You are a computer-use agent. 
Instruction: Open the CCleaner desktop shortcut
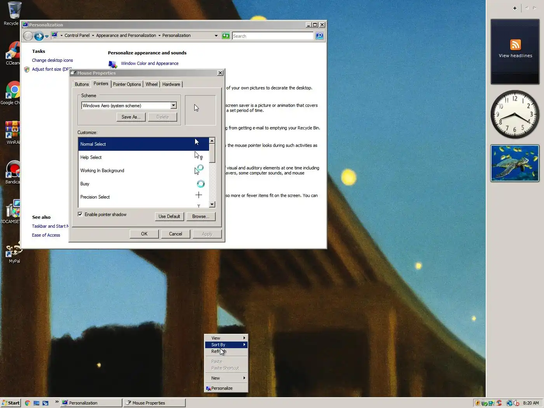(12, 53)
